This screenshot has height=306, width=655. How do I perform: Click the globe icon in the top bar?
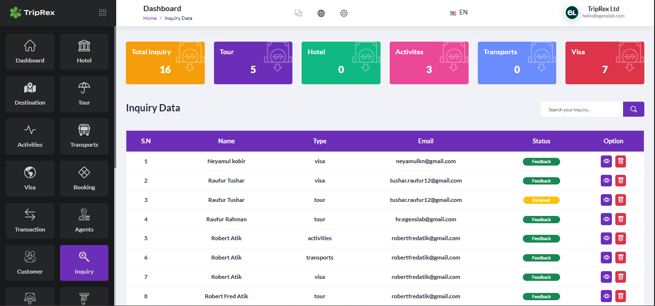pos(321,13)
